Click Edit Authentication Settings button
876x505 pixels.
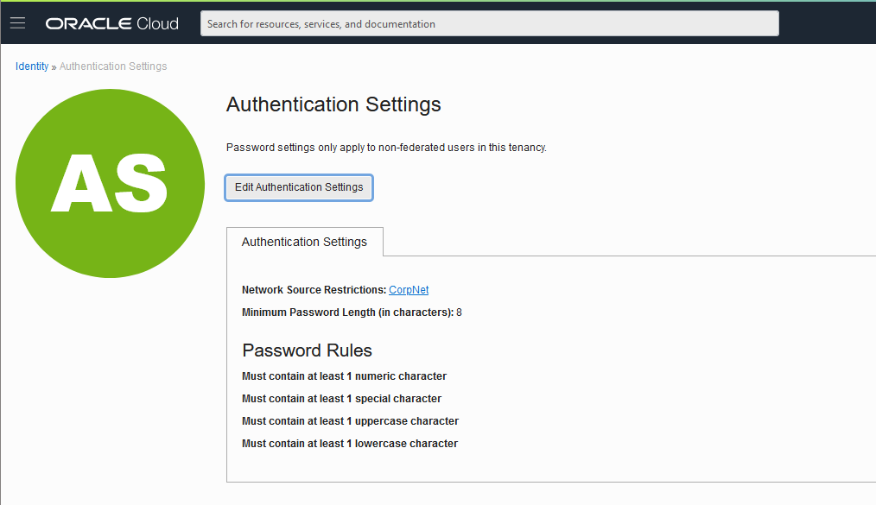pos(299,187)
